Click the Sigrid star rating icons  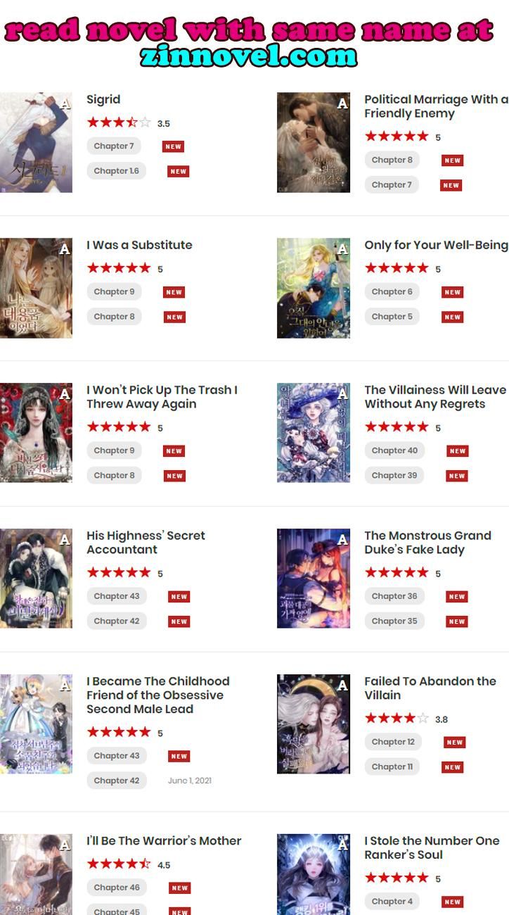click(x=119, y=122)
